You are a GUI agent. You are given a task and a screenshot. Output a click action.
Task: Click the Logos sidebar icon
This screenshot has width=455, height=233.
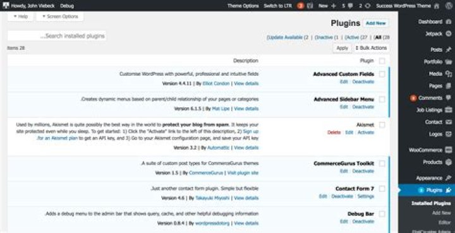449,134
